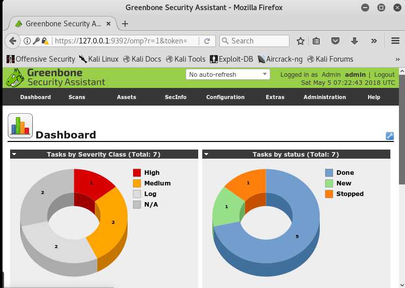Show bookmarks list icon
Screen dimensions: 405x288
tap(316, 41)
